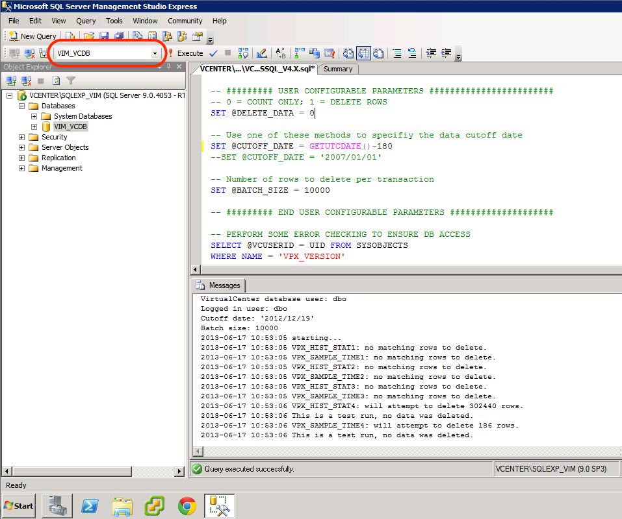The image size is (622, 519).
Task: Open the VIM_VCDB database dropdown
Action: [x=155, y=53]
